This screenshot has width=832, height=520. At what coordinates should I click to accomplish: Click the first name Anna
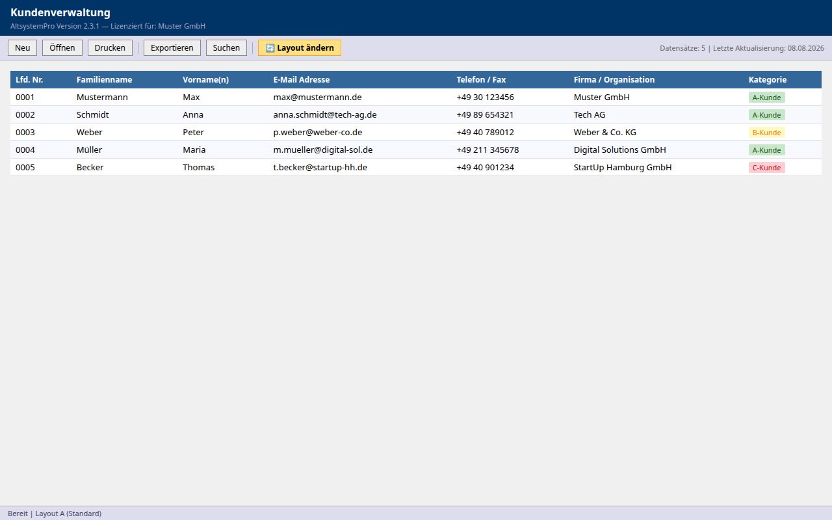pos(193,114)
